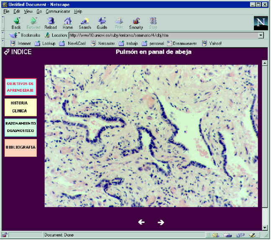
Task: Go to Home page icon
Action: tap(67, 23)
